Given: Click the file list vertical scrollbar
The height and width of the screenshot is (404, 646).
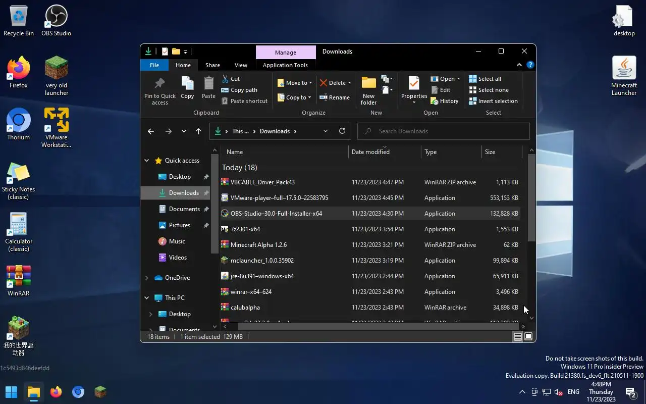Looking at the screenshot, I should tap(531, 197).
